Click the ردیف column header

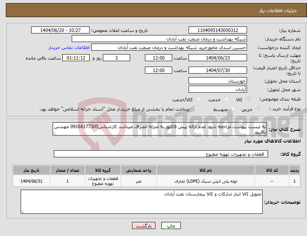pos(295,170)
